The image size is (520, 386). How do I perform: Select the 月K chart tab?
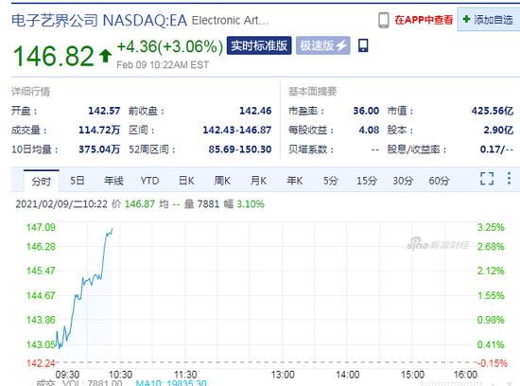[258, 181]
